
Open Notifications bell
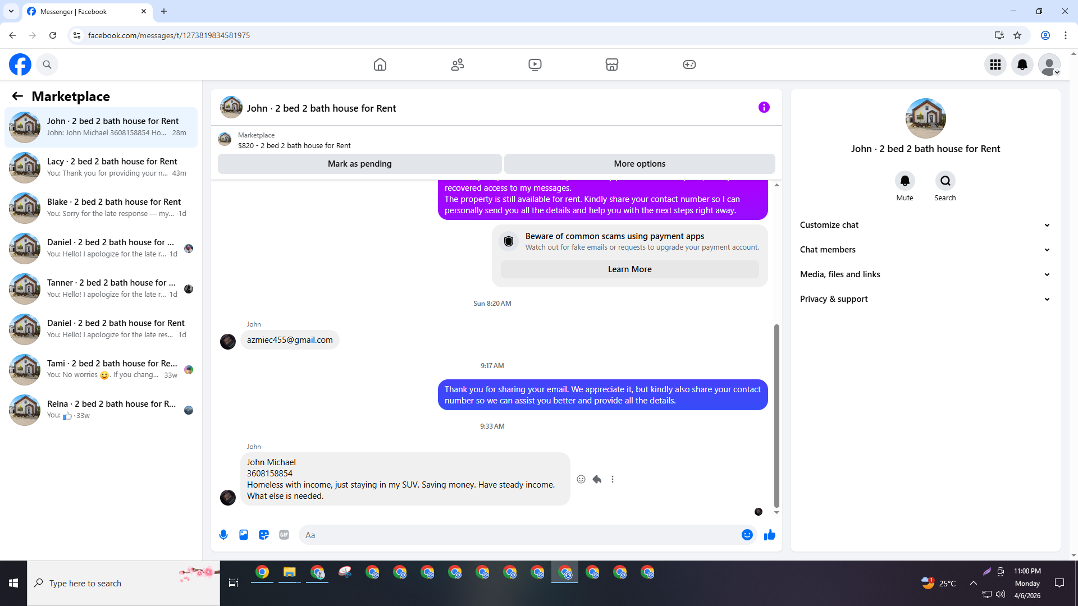tap(1022, 65)
